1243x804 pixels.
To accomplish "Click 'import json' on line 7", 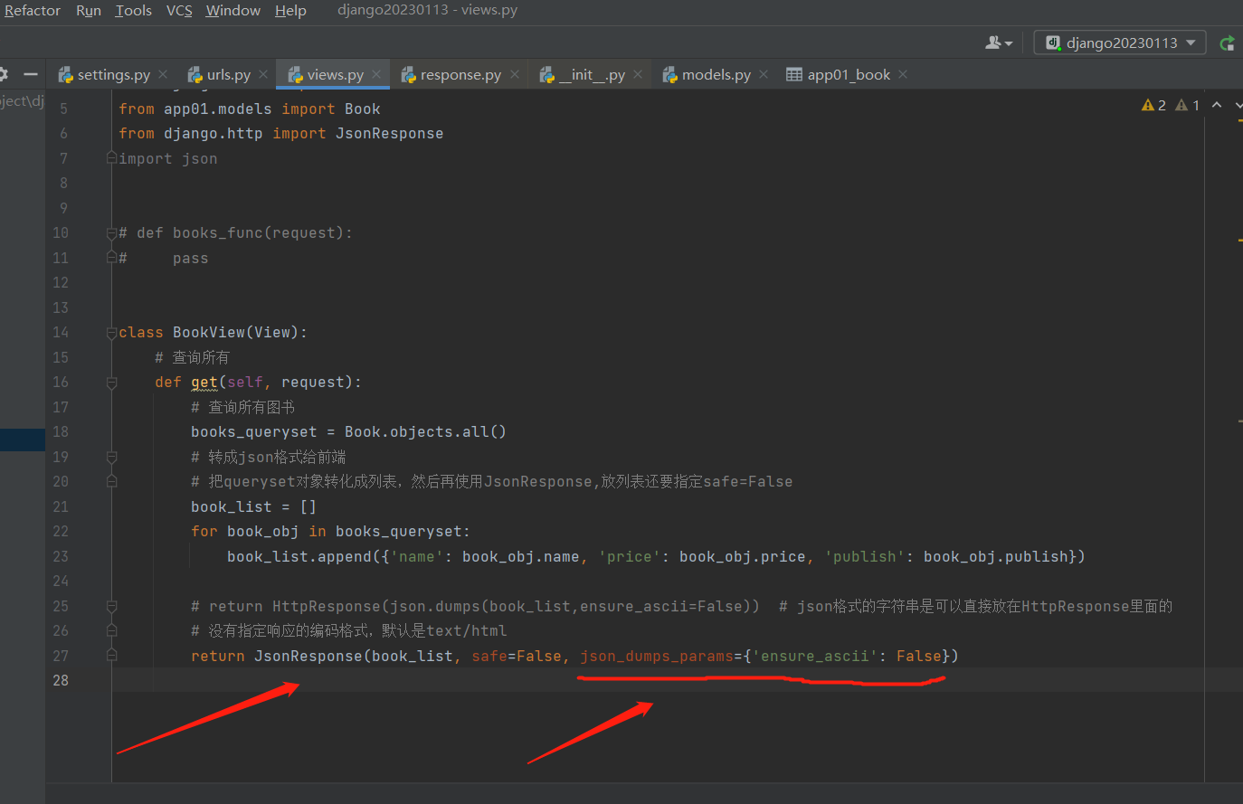I will [x=168, y=159].
